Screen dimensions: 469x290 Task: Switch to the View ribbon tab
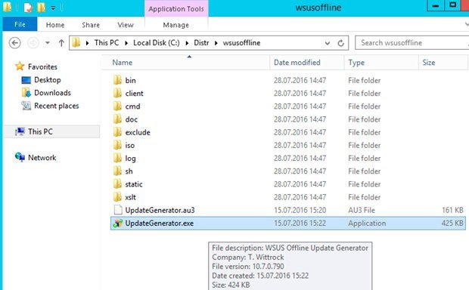coord(126,25)
